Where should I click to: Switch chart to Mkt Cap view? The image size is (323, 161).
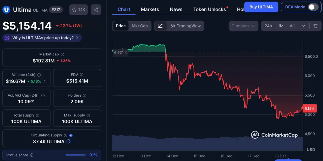pos(140,26)
